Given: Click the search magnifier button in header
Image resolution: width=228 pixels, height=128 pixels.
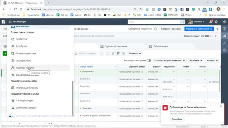Looking at the screenshot, I should point(182,22).
